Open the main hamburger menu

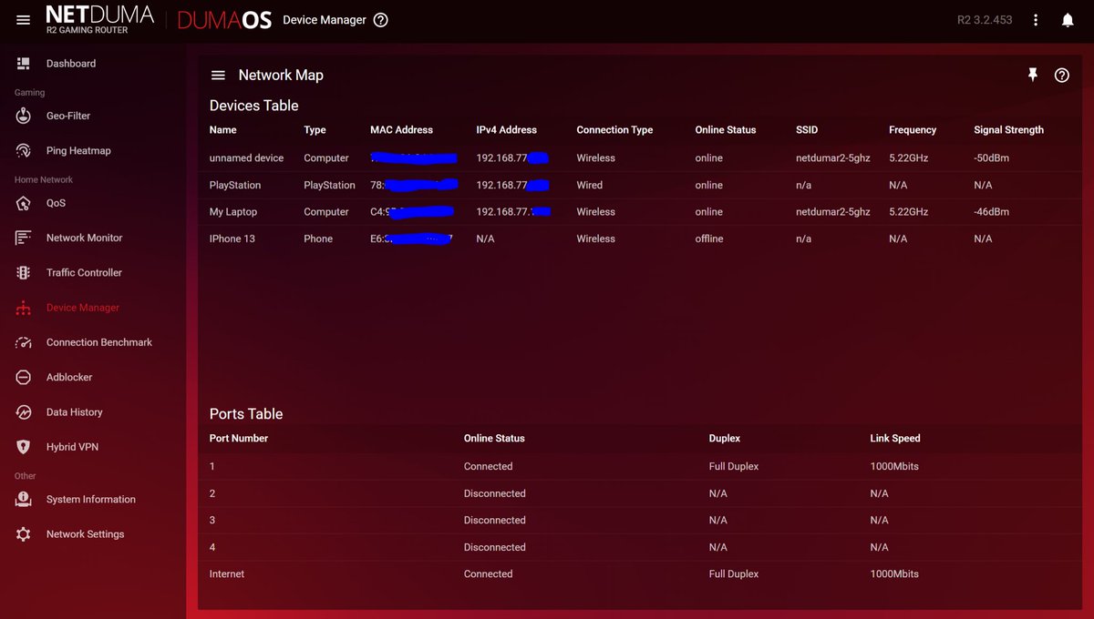pos(24,20)
